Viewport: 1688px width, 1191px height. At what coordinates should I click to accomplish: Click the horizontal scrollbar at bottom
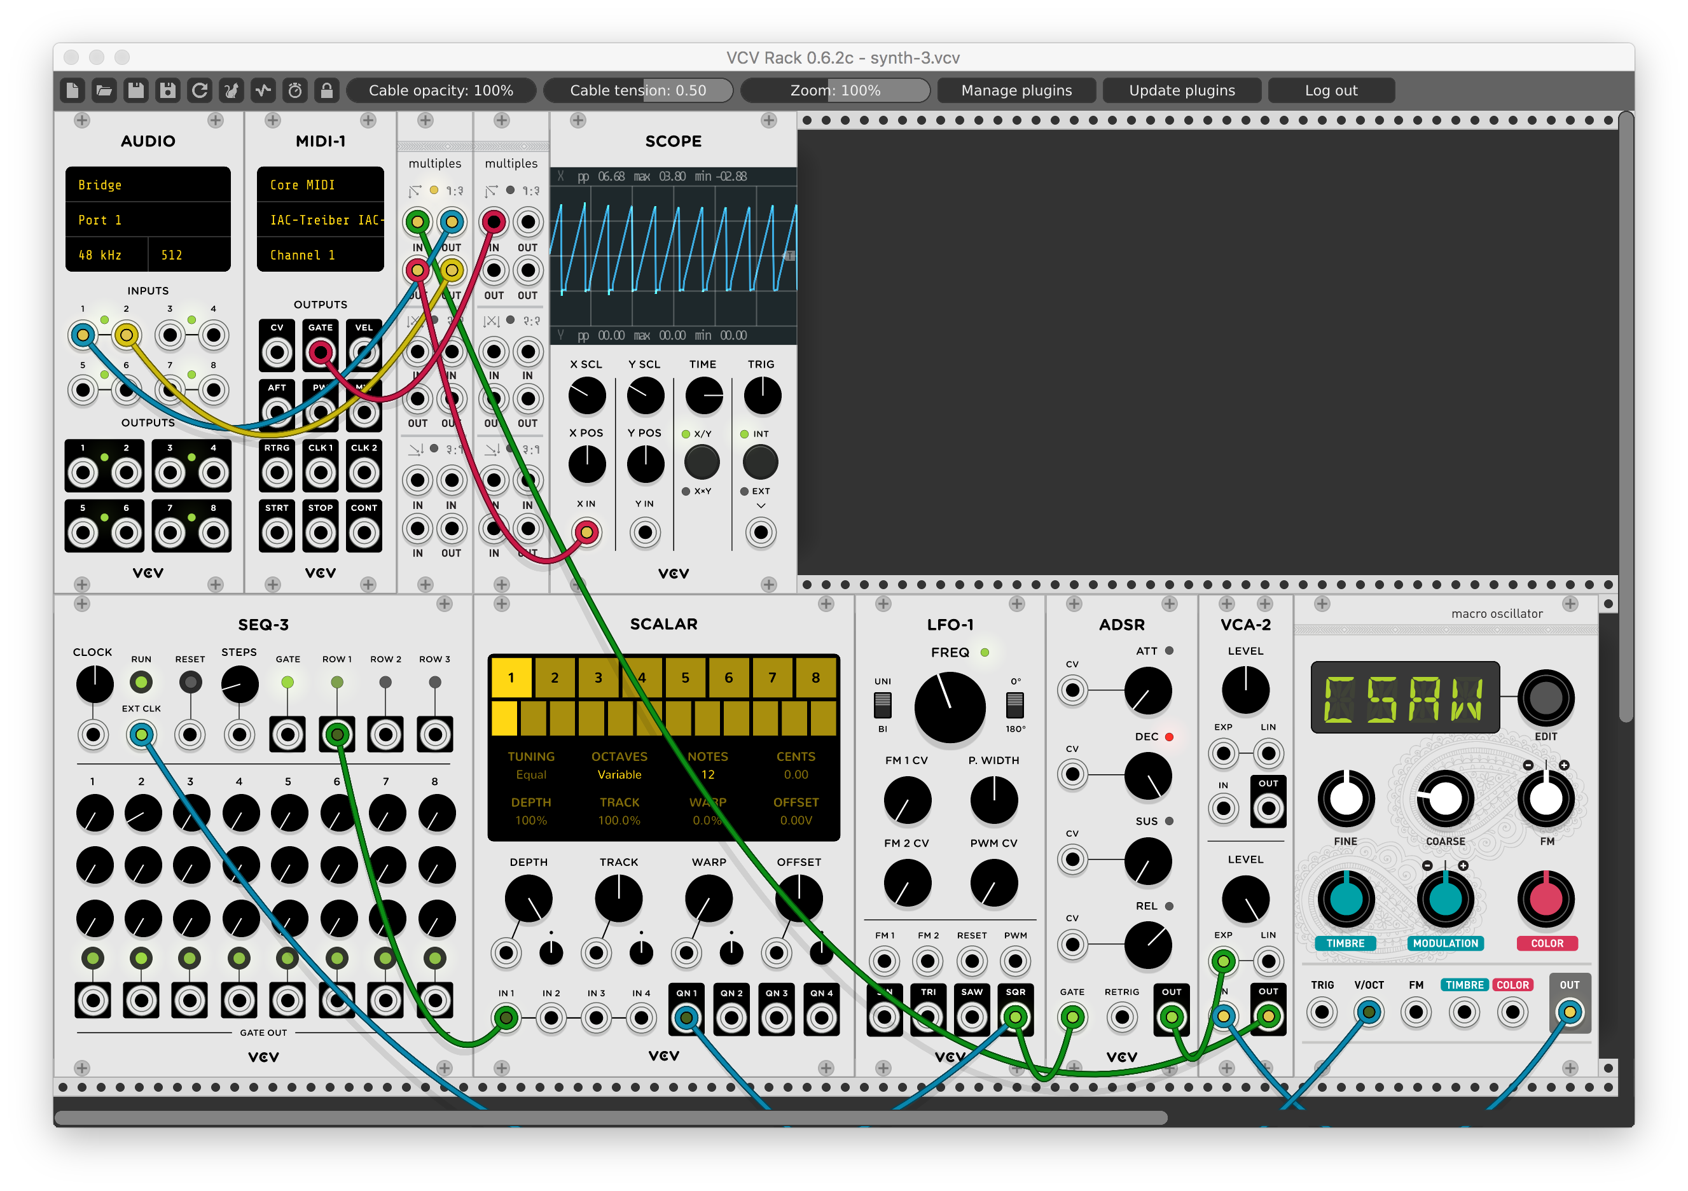(x=611, y=1117)
